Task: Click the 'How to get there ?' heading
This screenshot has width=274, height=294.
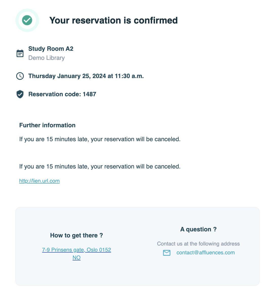Action: click(x=76, y=235)
